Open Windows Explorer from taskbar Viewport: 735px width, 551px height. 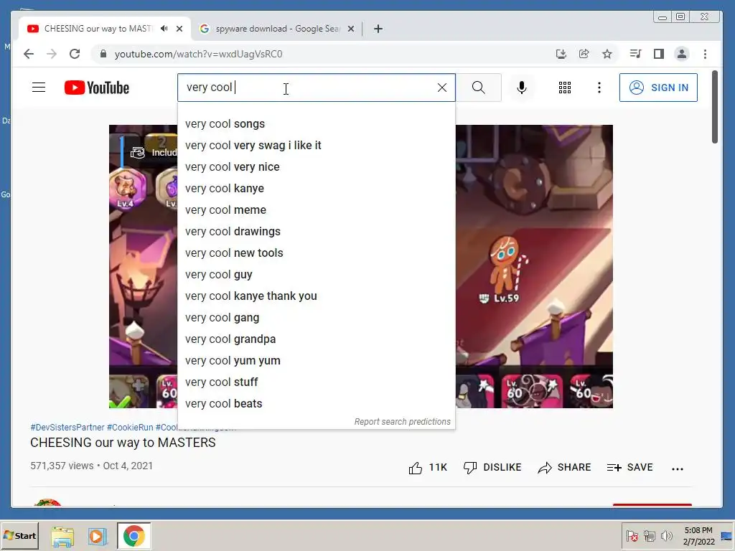point(62,536)
